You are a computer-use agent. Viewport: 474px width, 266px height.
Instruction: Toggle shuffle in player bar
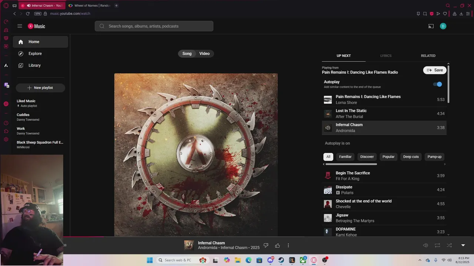coord(449,245)
